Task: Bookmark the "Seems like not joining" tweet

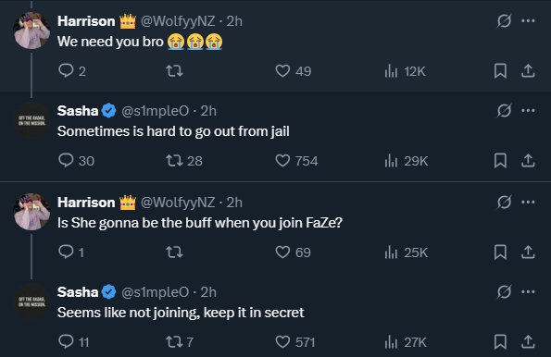Action: [500, 342]
